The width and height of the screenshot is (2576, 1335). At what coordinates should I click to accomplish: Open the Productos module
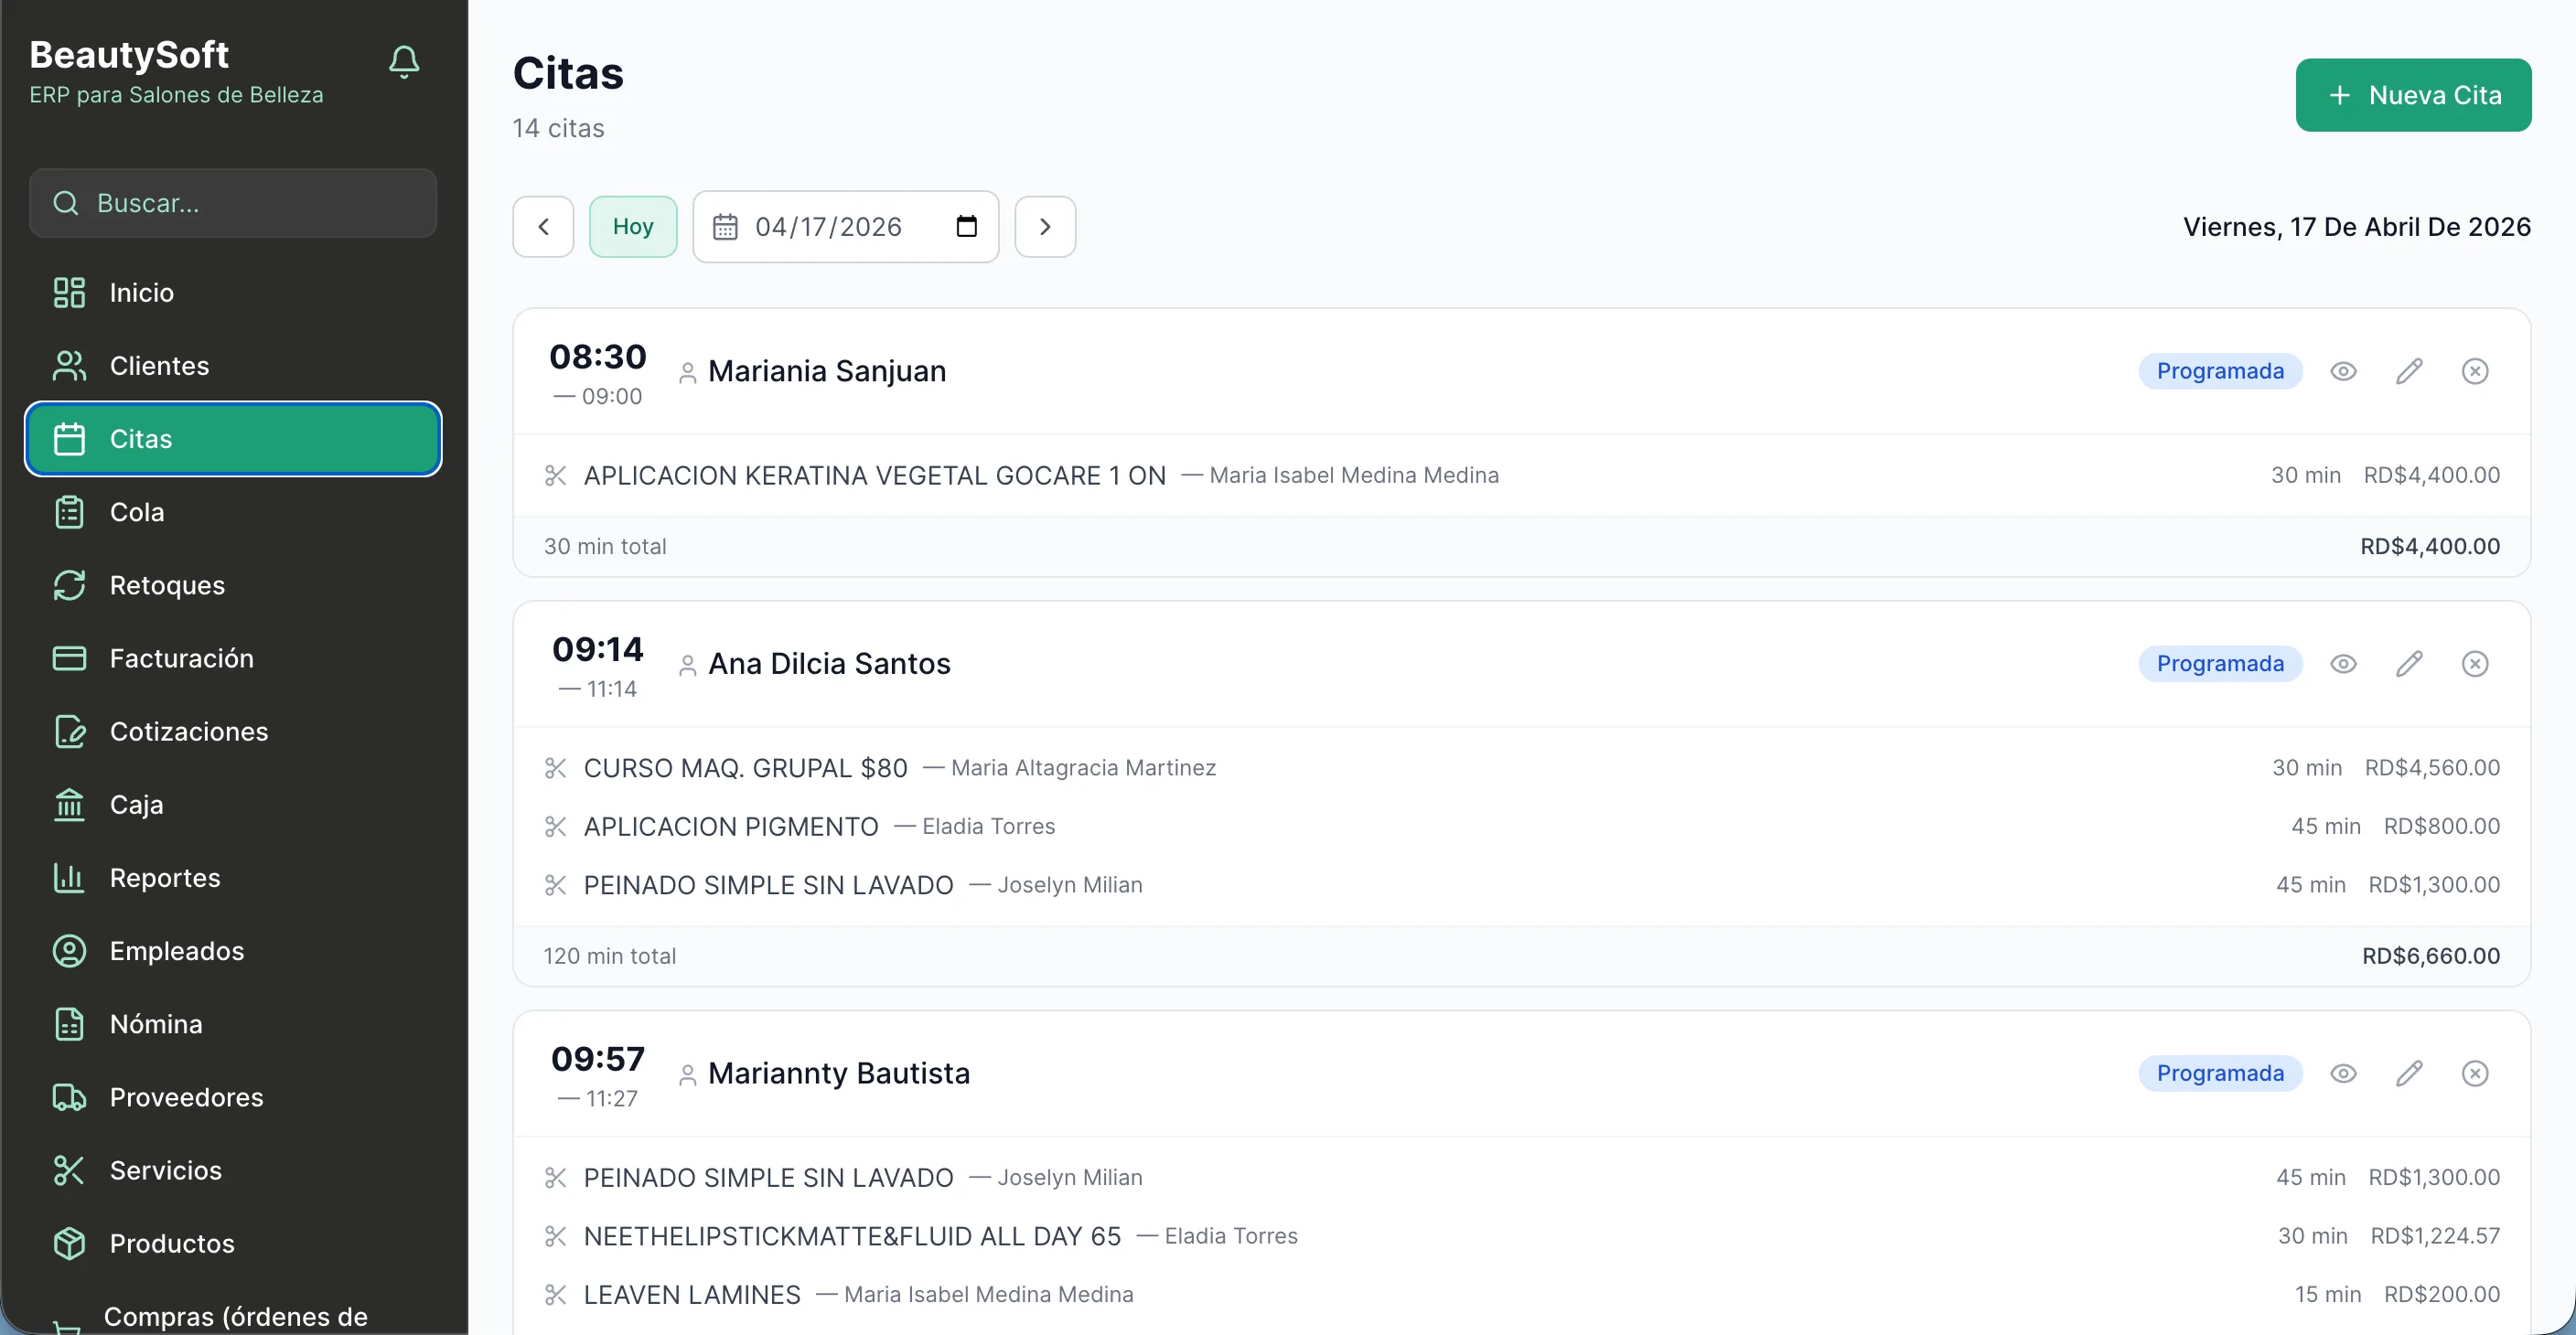click(171, 1243)
